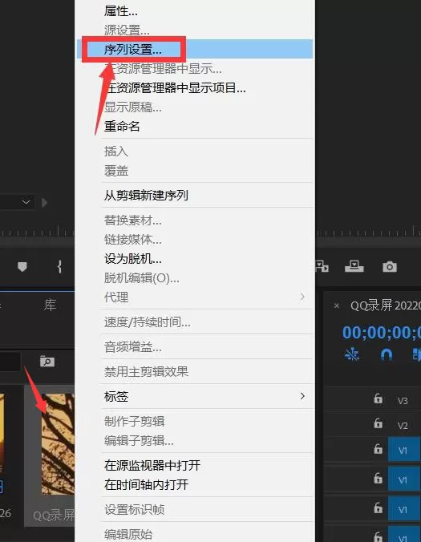421x542 pixels.
Task: Select the QQ录屏 tree clip thumbnail
Action: 58,444
